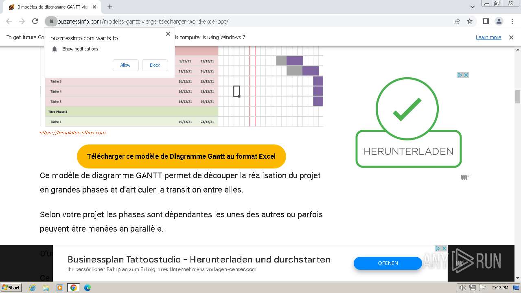This screenshot has width=521, height=293.
Task: Click the AdChoices icon on sidebar ad
Action: point(460,75)
